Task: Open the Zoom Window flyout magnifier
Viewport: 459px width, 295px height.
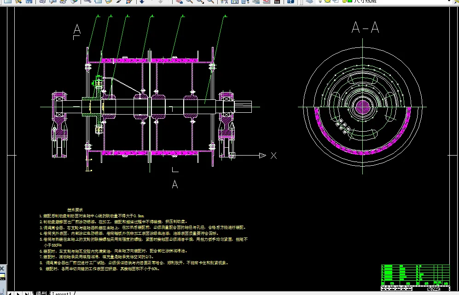Action: [x=200, y=1]
